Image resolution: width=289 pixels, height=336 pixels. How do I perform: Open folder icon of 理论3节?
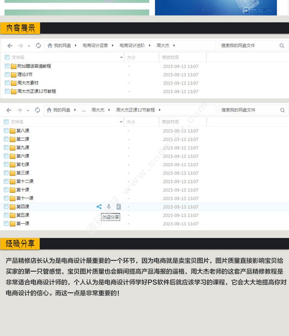pyautogui.click(x=14, y=74)
